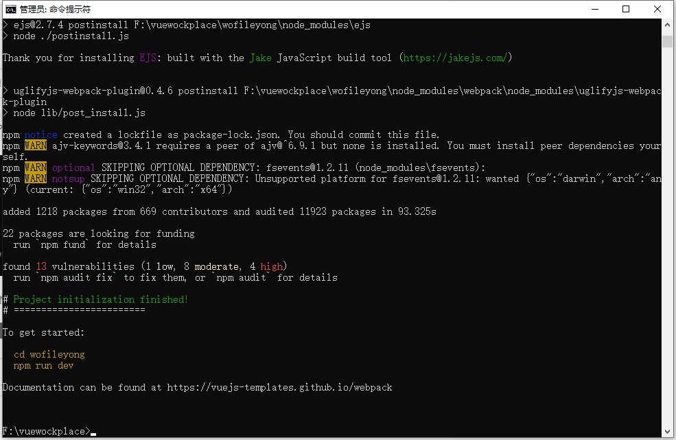Click the magenta 'optional' word
This screenshot has height=440, width=676.
pos(73,167)
